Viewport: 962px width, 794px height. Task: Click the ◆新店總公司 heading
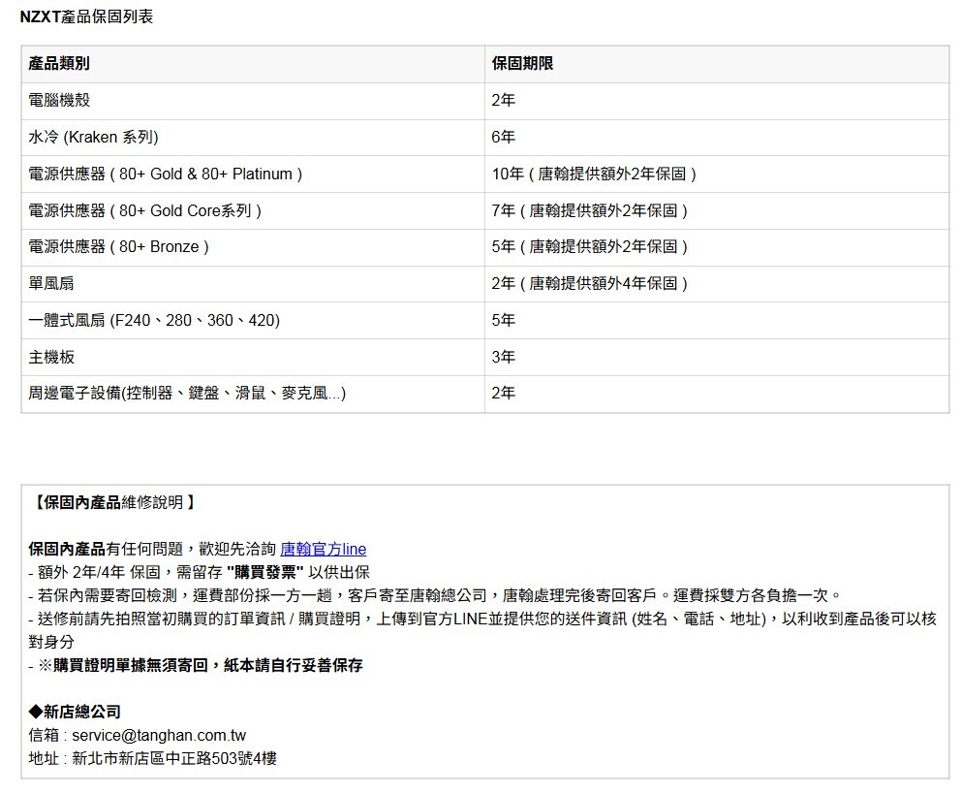(75, 713)
